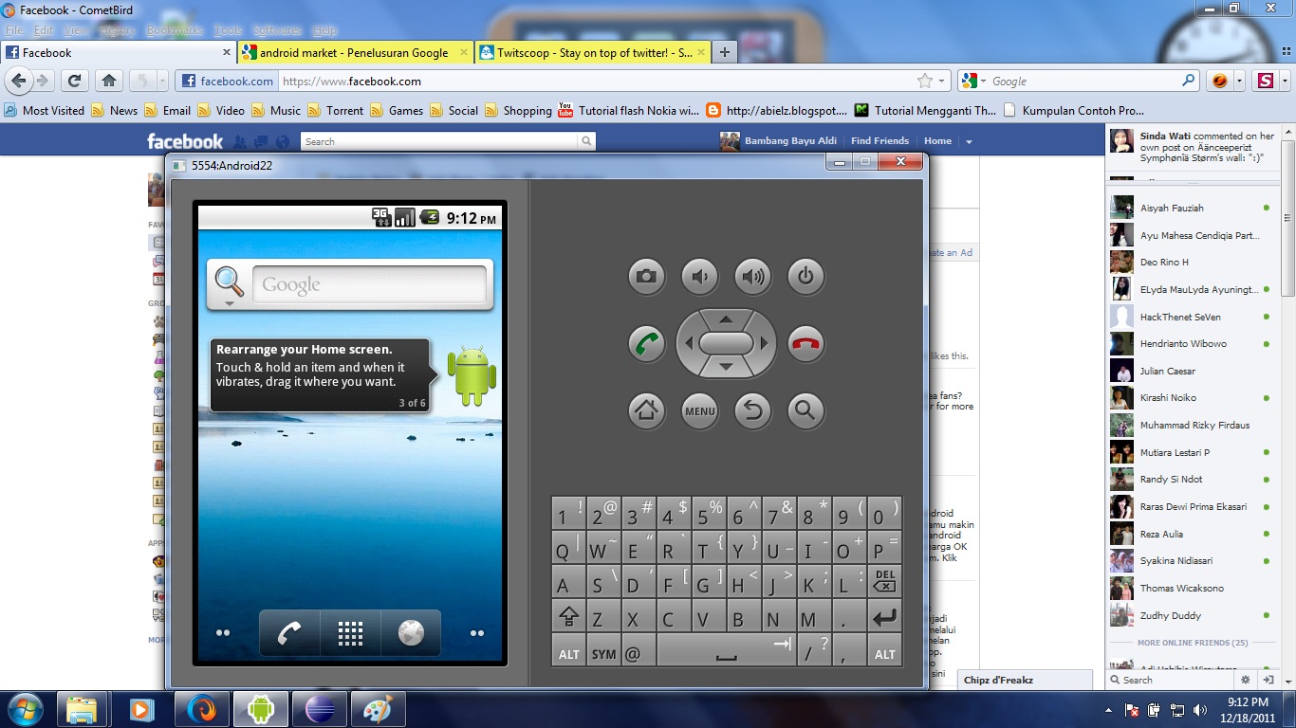Click the D-pad left arrow

point(689,343)
